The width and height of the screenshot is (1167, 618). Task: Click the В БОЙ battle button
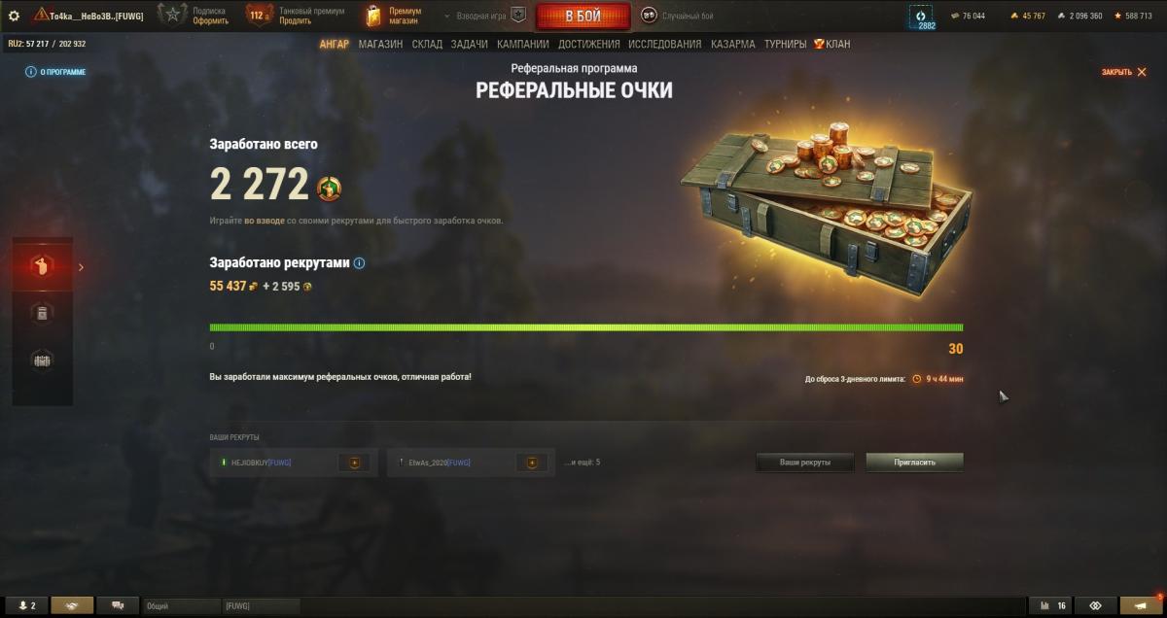[583, 17]
